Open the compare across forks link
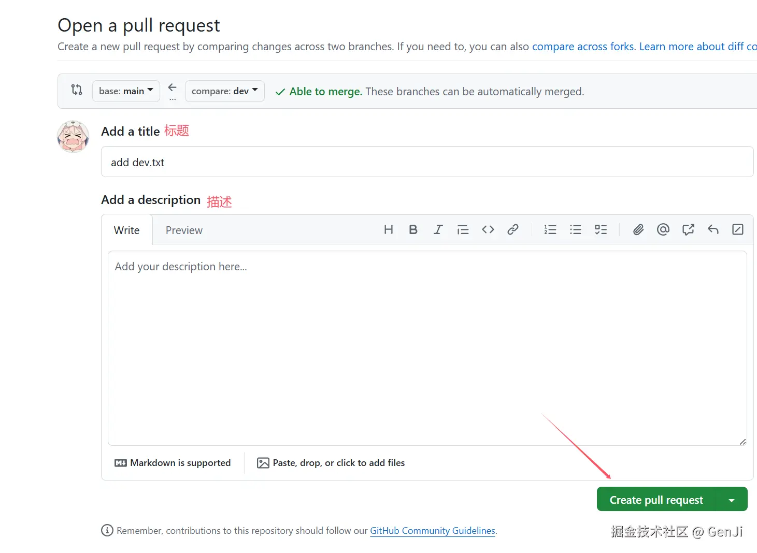This screenshot has width=757, height=553. coord(583,47)
